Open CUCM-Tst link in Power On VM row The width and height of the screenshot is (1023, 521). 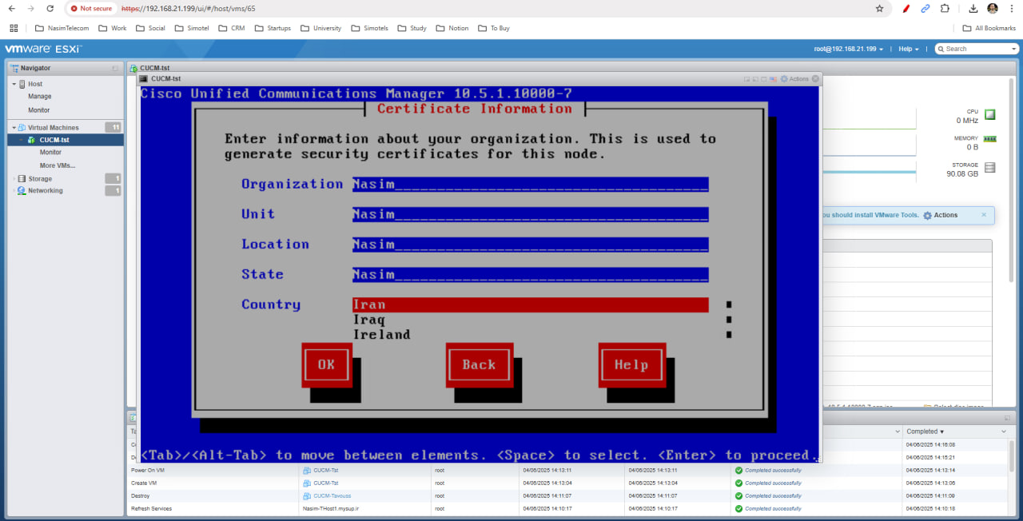(x=325, y=470)
